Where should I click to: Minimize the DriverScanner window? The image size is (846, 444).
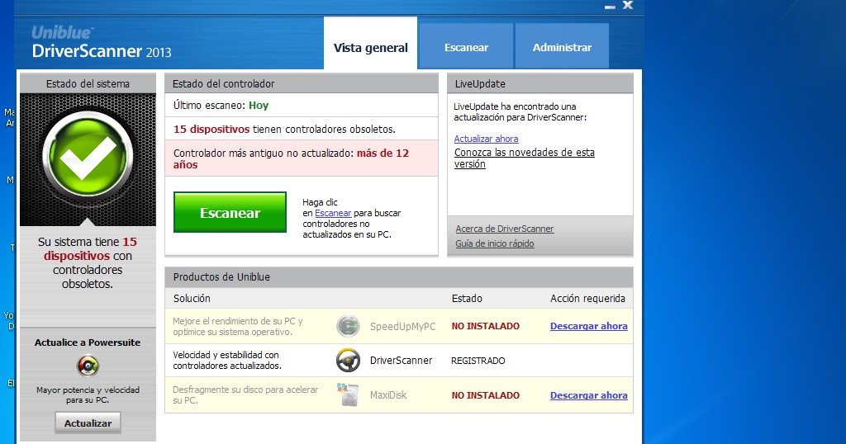click(x=610, y=7)
